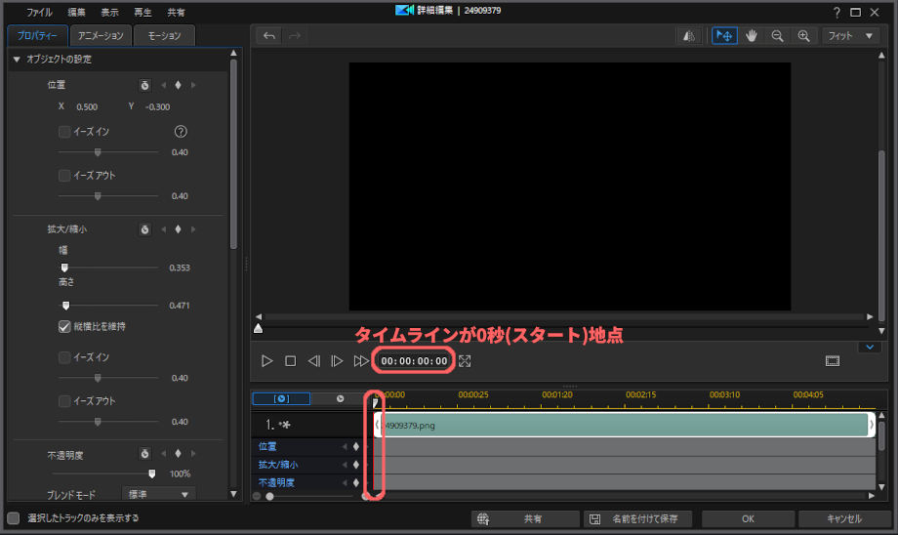Enable the first イーズイン checkbox under 位置
Screen dimensions: 898x535
(x=64, y=131)
